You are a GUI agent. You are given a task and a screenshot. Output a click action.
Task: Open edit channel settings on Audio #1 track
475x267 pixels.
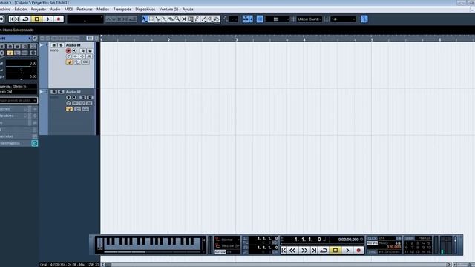68,56
